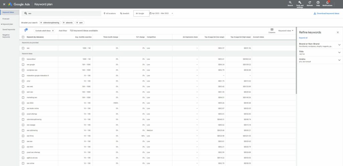This screenshot has height=166, width=343.
Task: Open the Keyword view dropdown
Action: 286,31
